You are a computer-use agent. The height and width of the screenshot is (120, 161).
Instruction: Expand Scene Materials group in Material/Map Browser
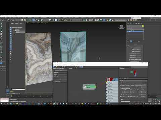60,79
